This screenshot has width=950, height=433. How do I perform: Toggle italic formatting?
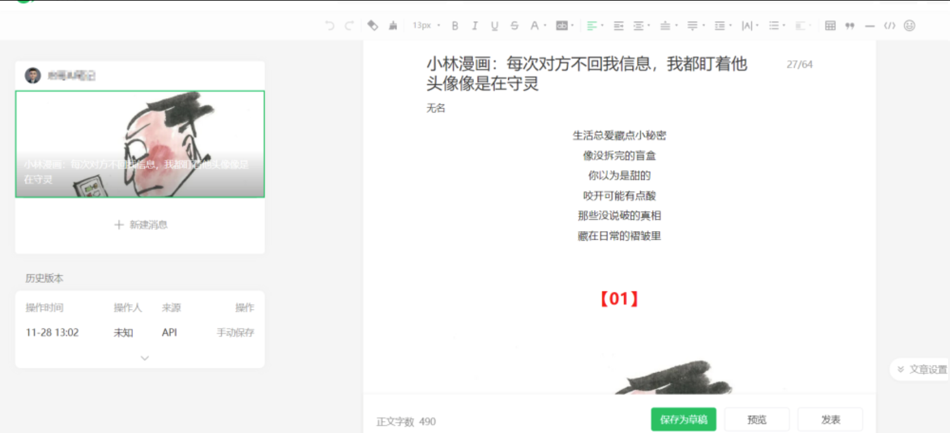click(x=474, y=25)
